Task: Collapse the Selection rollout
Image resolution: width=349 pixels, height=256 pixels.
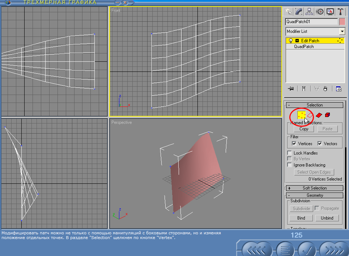Action: [x=315, y=105]
